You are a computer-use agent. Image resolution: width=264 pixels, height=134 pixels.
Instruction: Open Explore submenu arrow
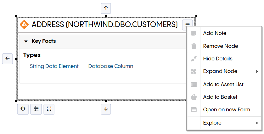tap(257, 123)
